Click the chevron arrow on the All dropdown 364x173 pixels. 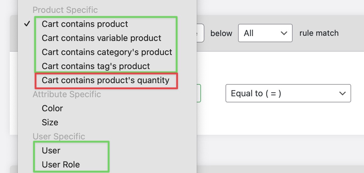pyautogui.click(x=284, y=33)
